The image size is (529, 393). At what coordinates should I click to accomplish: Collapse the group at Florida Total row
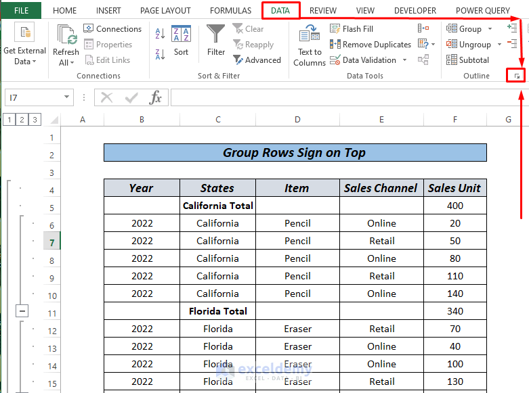coord(22,311)
